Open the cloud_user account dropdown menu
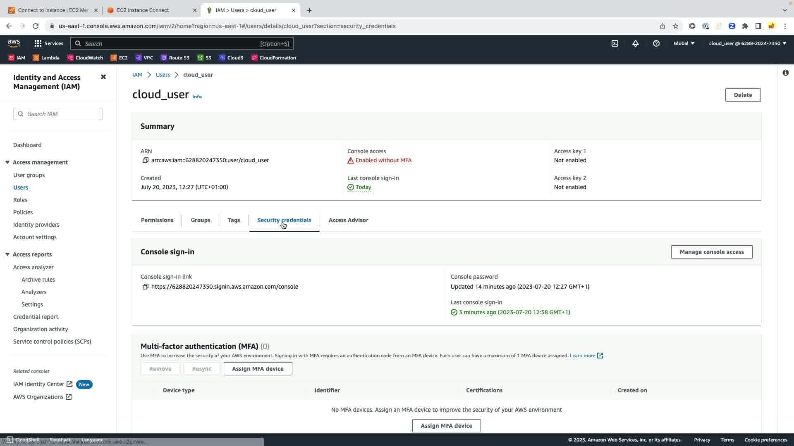Viewport: 794px width, 446px height. 747,43
